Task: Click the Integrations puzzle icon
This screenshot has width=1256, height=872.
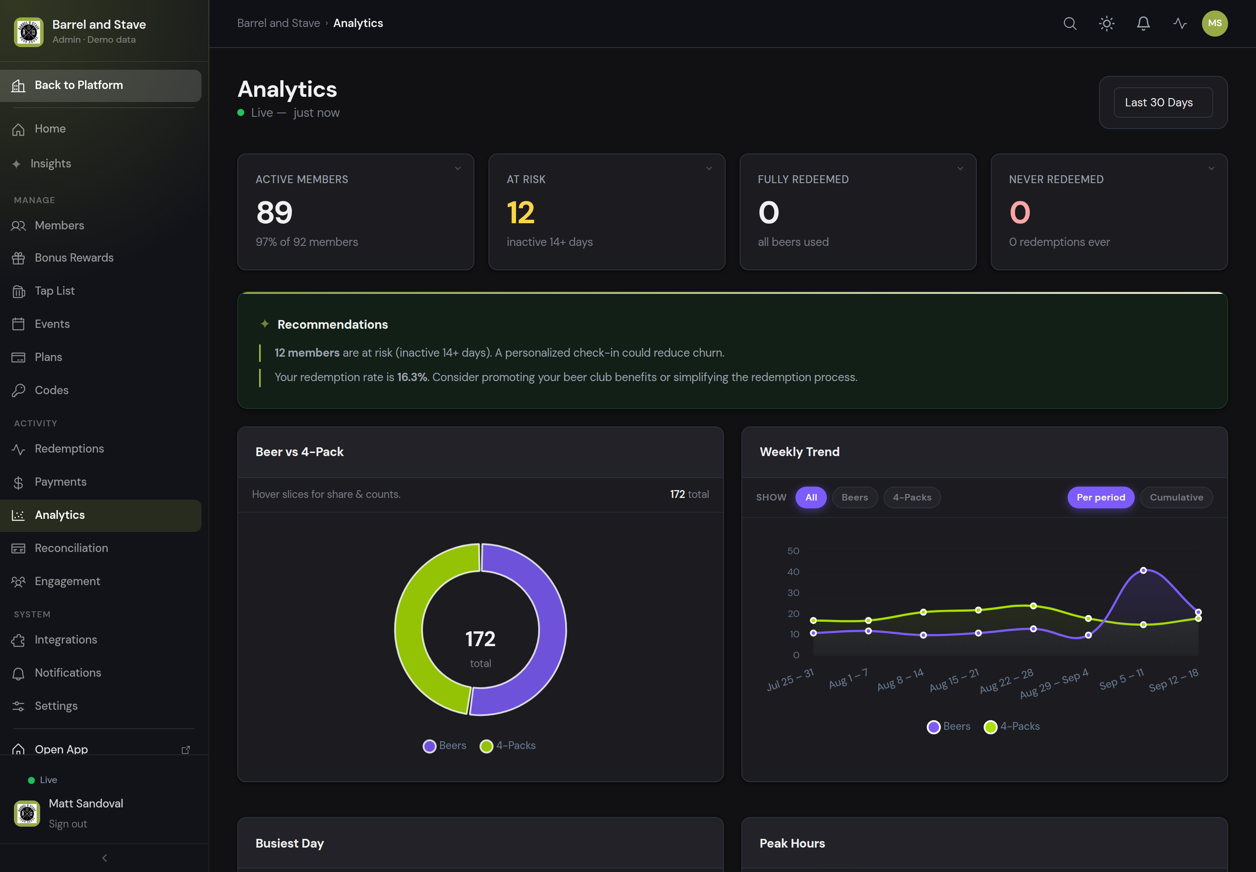Action: (x=19, y=640)
